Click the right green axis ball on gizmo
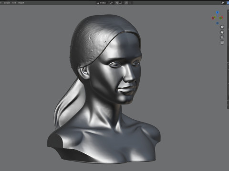The width and height of the screenshot is (229, 171). (221, 18)
